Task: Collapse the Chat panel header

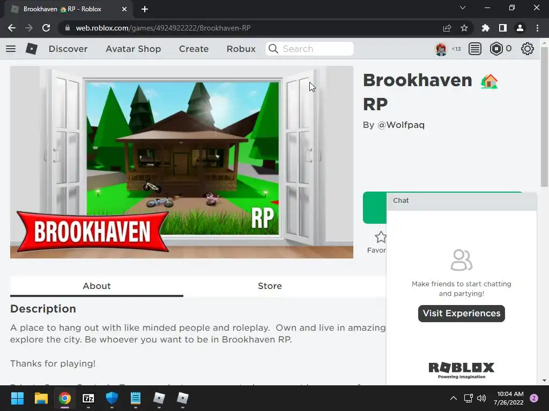Action: tap(462, 201)
